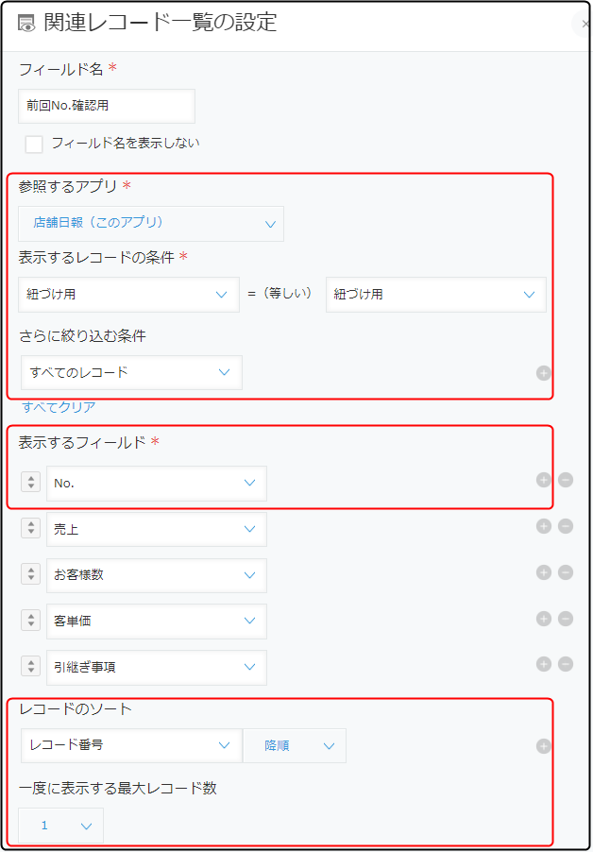Open the 参照するアプリ dropdown showing 店舗日報

[x=151, y=223]
